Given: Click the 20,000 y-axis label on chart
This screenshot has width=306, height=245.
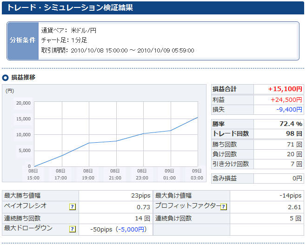Looking at the screenshot, I should [x=23, y=103].
